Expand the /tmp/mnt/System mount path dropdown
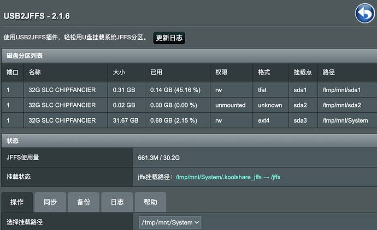 pos(170,222)
